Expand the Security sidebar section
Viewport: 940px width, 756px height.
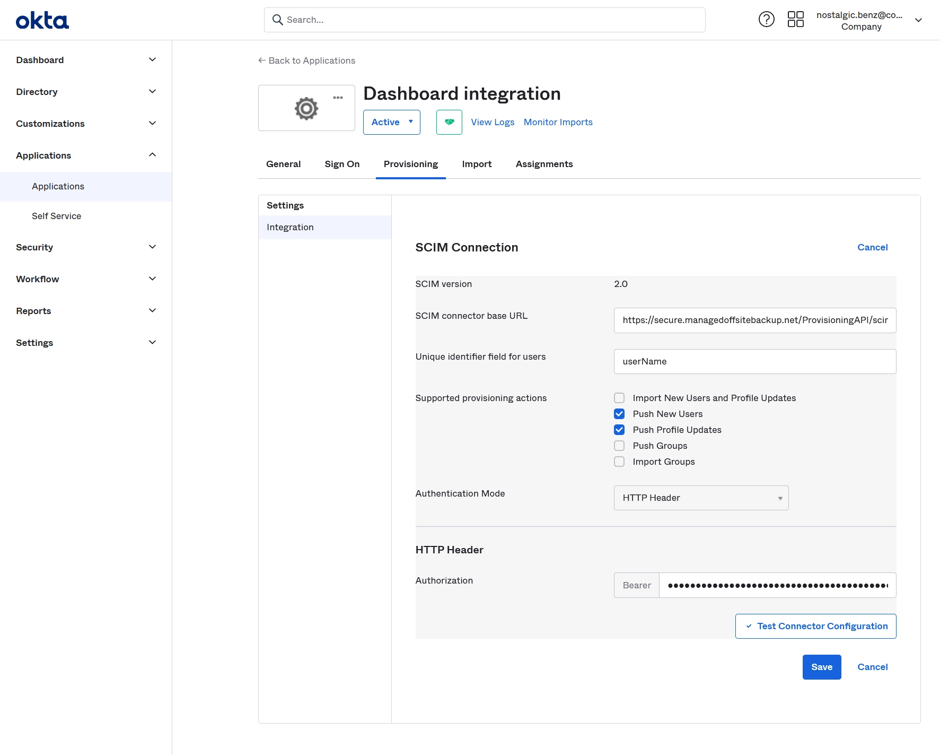click(x=86, y=247)
